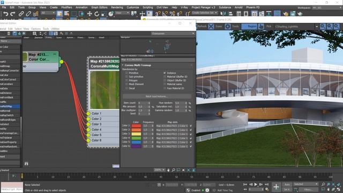Open the purple Color 6 swatch
This screenshot has width=343, height=193.
tap(136, 146)
